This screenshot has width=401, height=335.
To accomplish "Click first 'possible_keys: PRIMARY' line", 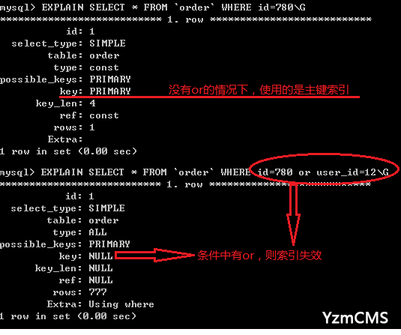I will 65,79.
